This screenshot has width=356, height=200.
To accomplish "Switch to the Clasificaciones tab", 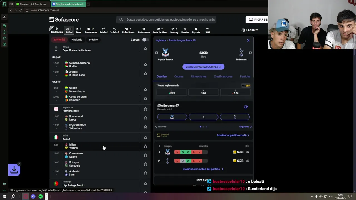I will pos(223,76).
